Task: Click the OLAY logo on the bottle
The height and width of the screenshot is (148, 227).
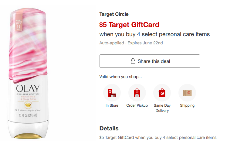Action: tap(28, 88)
